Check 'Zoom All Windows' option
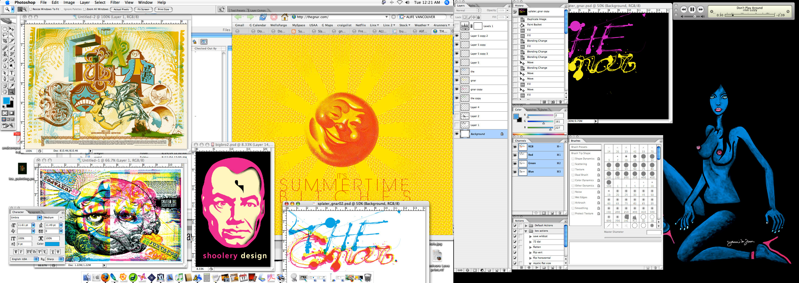 [84, 9]
